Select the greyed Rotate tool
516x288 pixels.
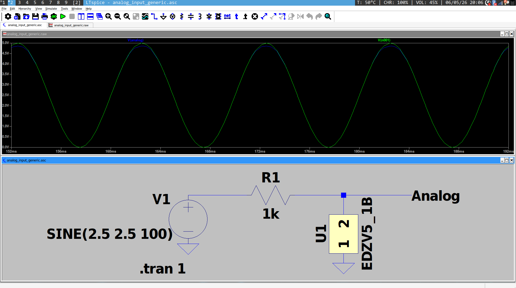click(x=291, y=16)
